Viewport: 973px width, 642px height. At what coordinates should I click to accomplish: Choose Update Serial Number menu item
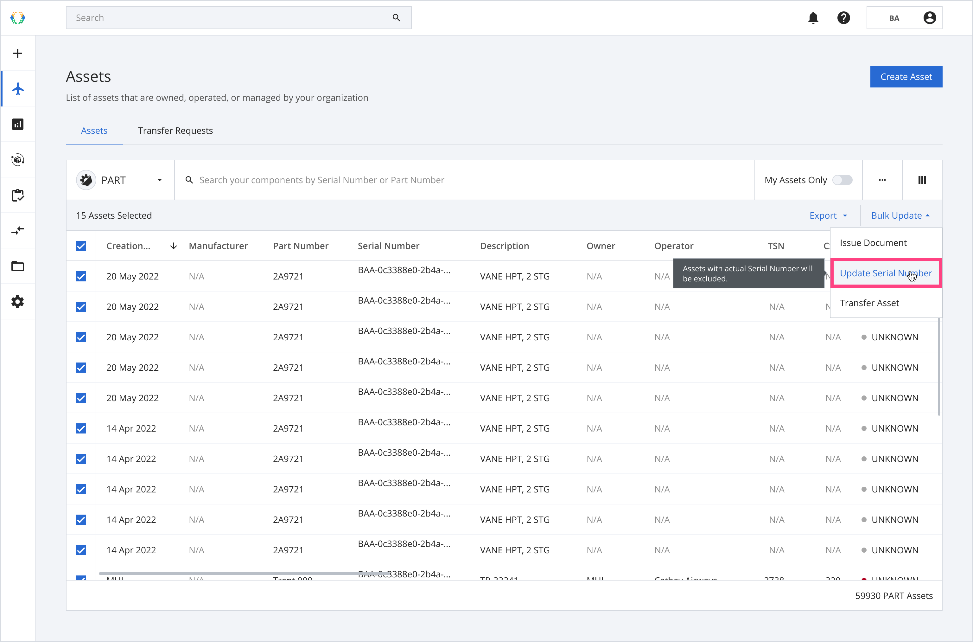pyautogui.click(x=886, y=273)
